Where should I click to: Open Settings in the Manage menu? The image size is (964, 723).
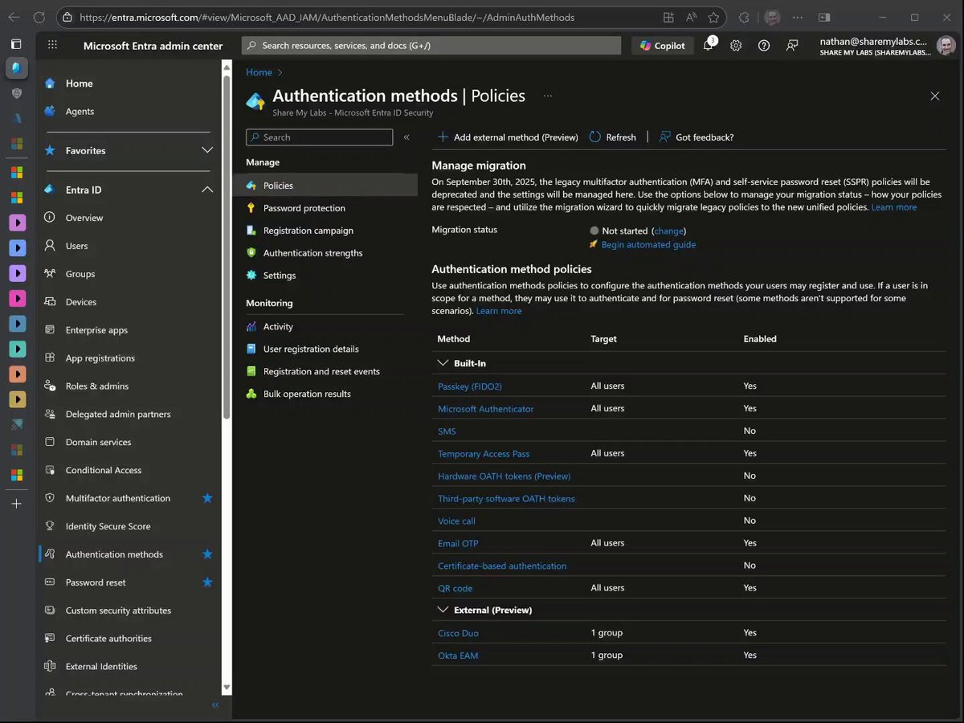point(280,276)
